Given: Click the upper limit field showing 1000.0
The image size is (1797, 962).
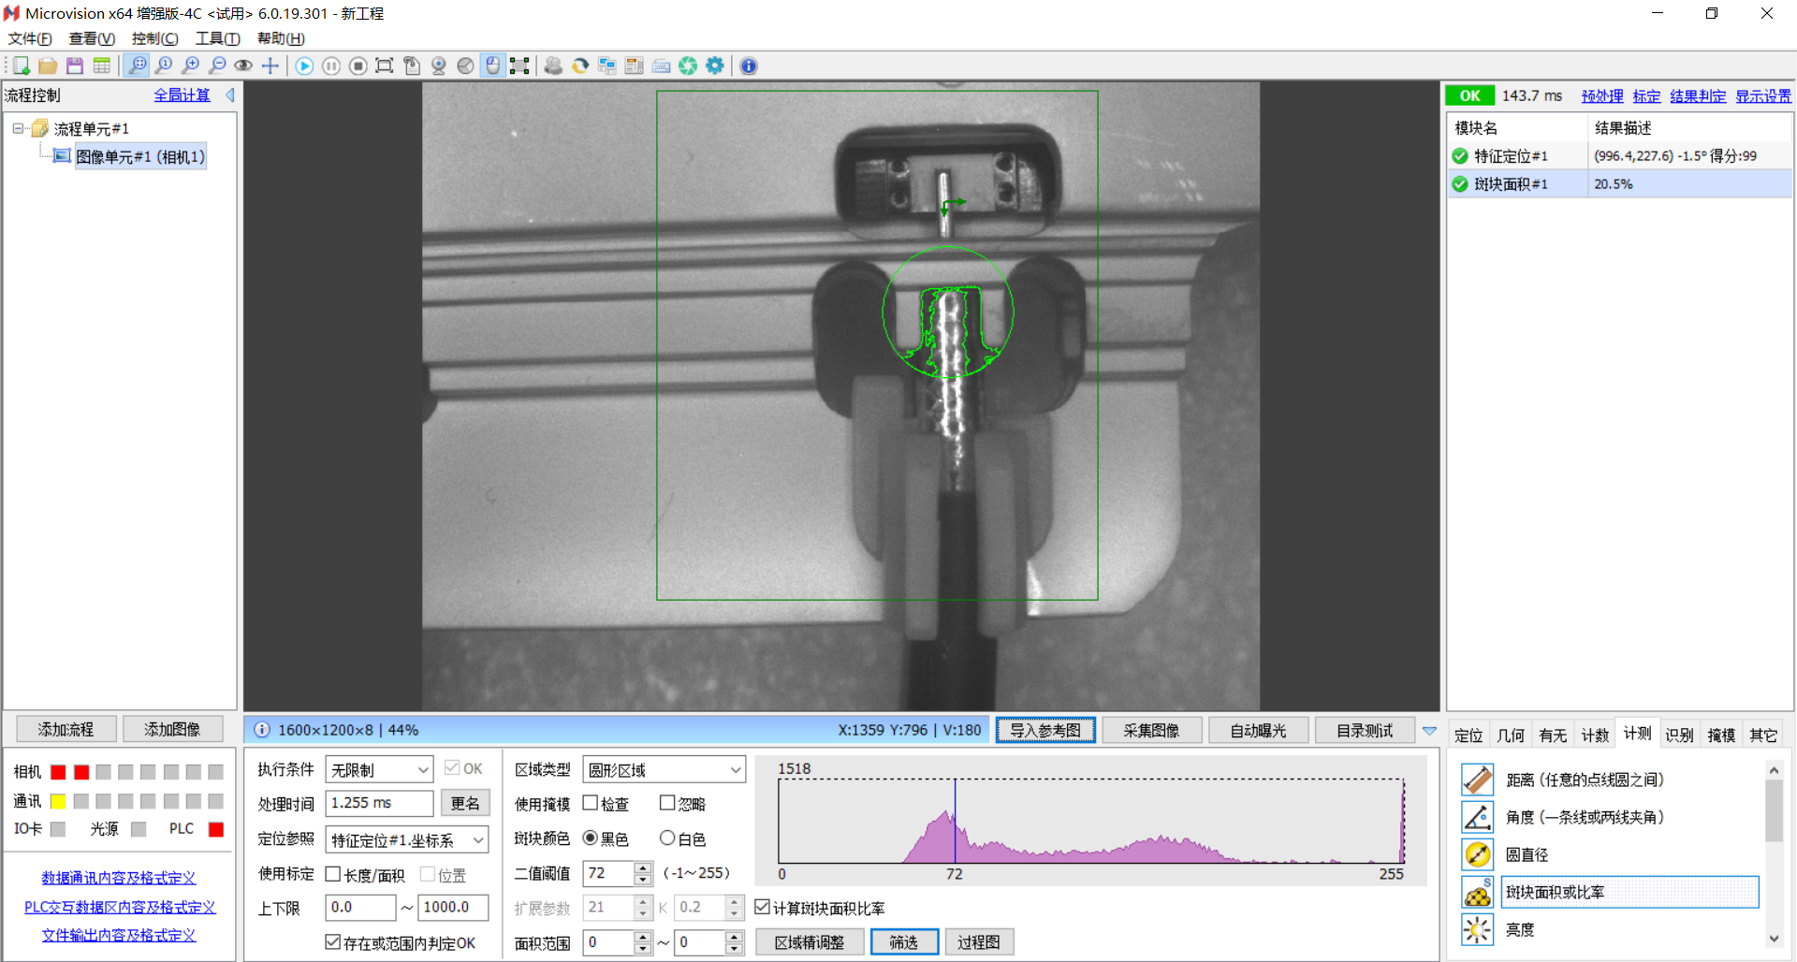Looking at the screenshot, I should click(x=453, y=907).
